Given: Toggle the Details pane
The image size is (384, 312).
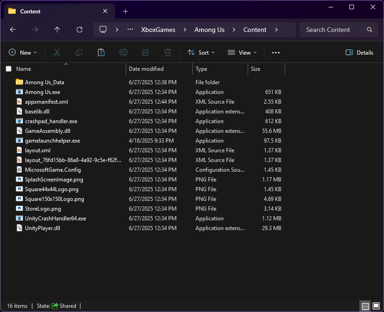Looking at the screenshot, I should (x=359, y=52).
